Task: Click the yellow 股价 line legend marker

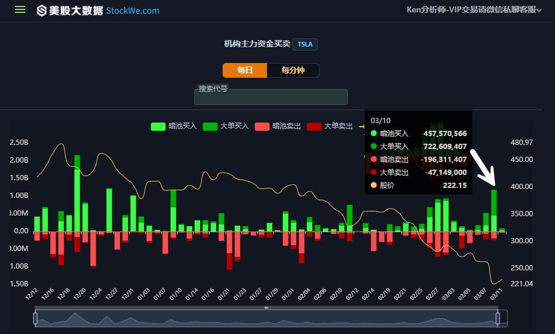Action: click(x=361, y=126)
